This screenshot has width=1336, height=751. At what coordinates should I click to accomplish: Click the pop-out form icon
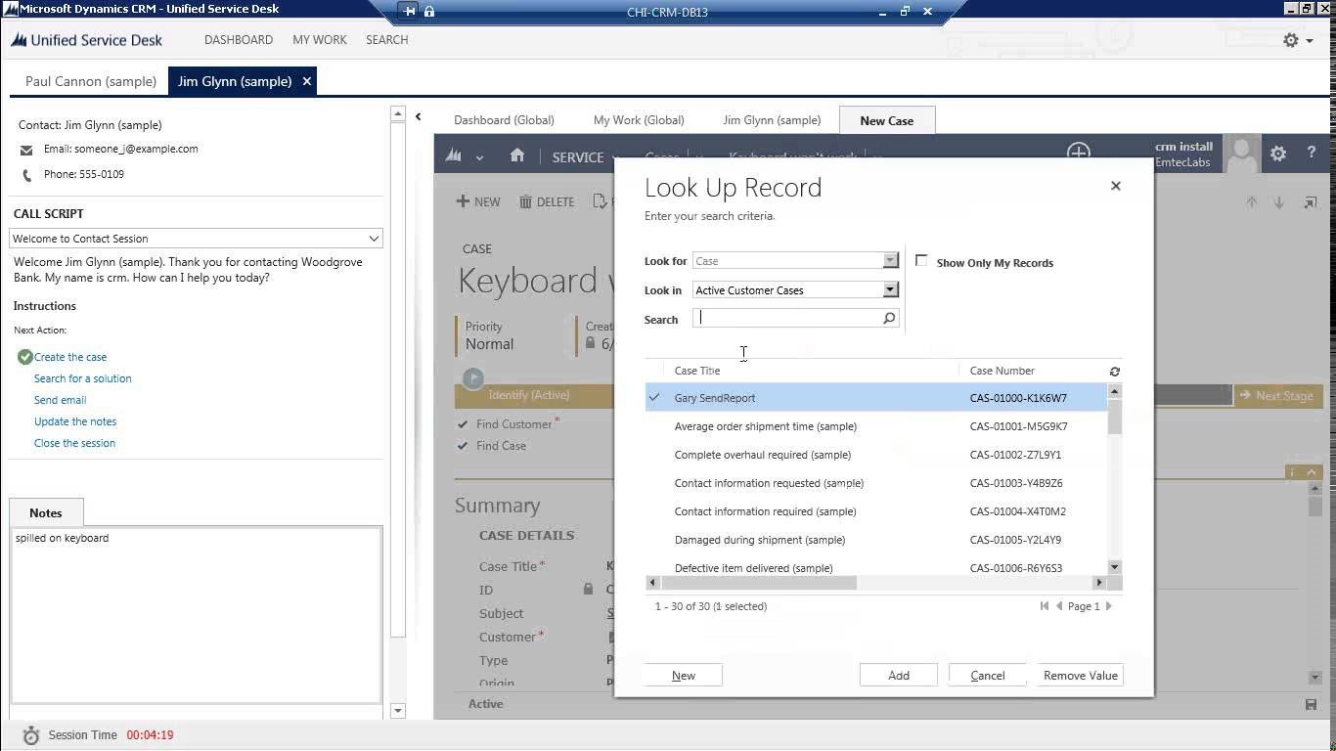(1310, 202)
